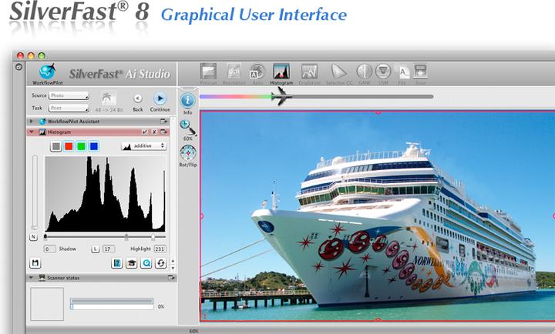555x334 pixels.
Task: Click the Continue play button
Action: tap(160, 99)
